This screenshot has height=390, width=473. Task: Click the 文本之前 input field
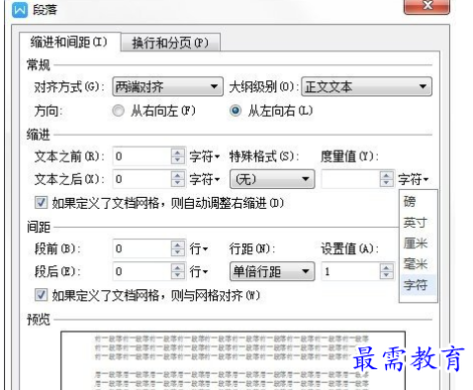(142, 156)
